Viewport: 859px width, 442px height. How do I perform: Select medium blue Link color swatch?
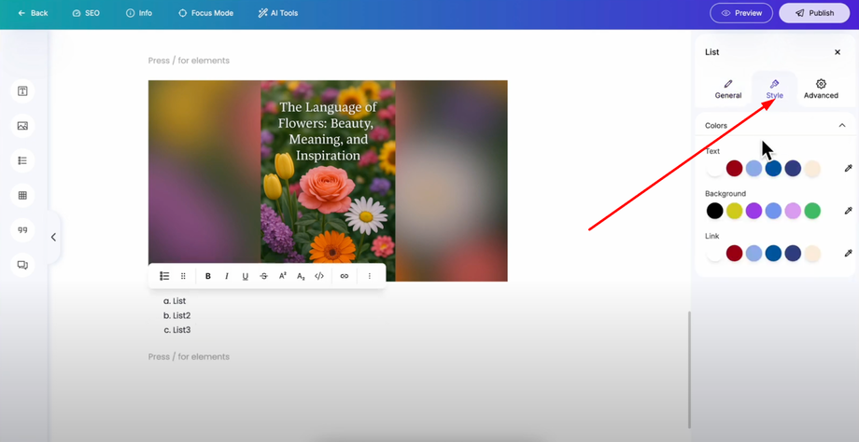click(773, 254)
